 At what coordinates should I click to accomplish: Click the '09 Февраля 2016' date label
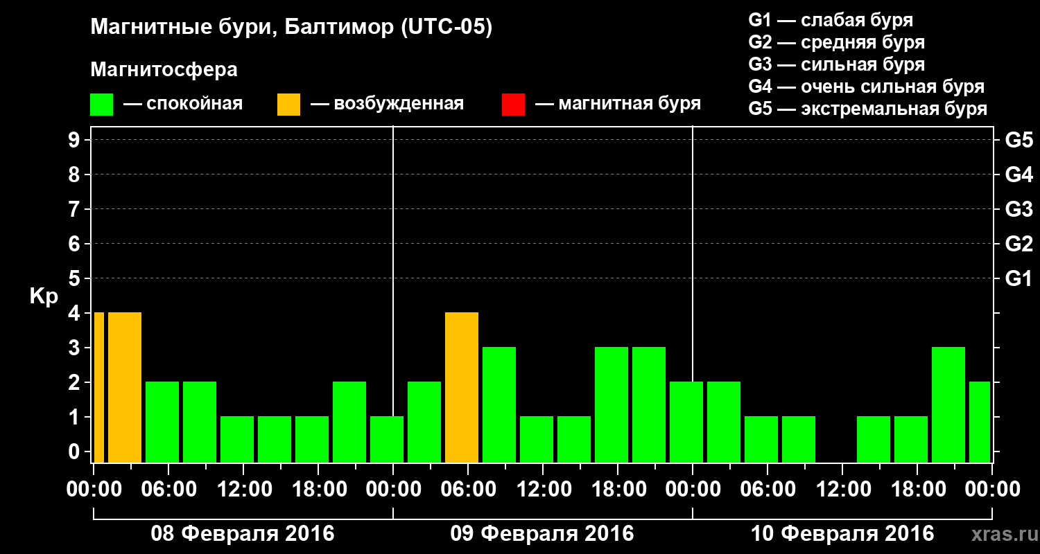tap(542, 534)
